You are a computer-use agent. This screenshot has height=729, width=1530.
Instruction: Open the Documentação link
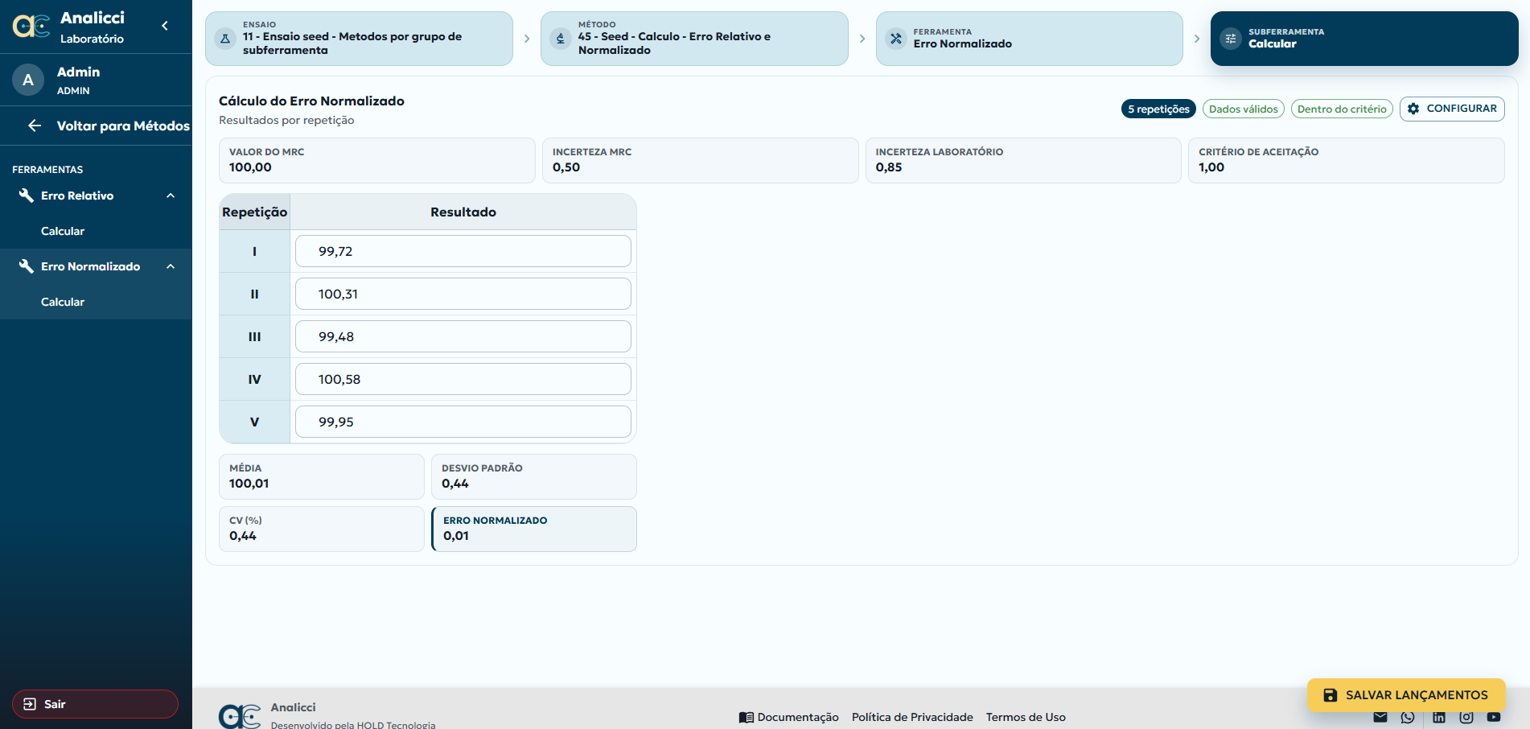pyautogui.click(x=789, y=717)
